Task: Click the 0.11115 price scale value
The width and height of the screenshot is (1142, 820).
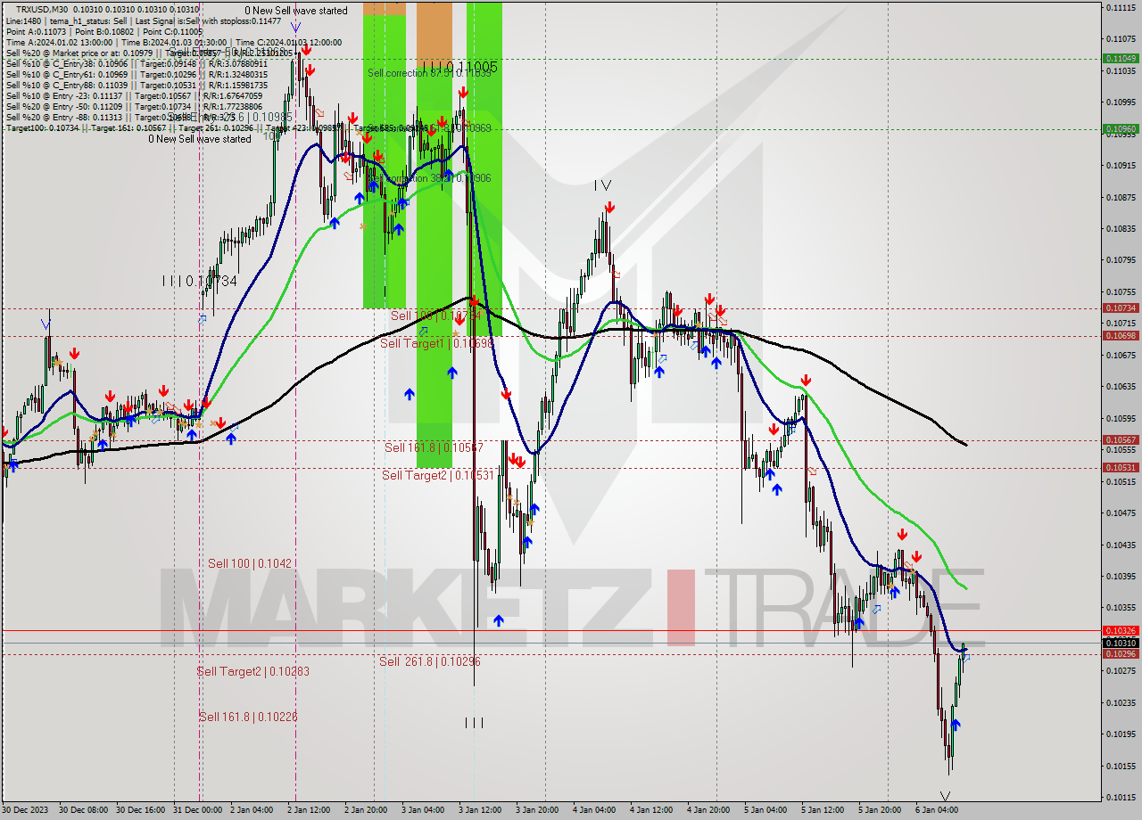Action: click(x=1120, y=7)
